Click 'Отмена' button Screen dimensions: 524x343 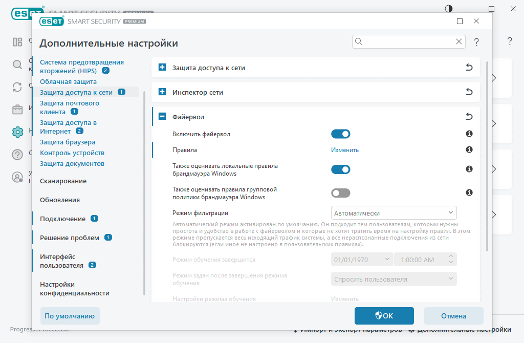click(x=453, y=316)
